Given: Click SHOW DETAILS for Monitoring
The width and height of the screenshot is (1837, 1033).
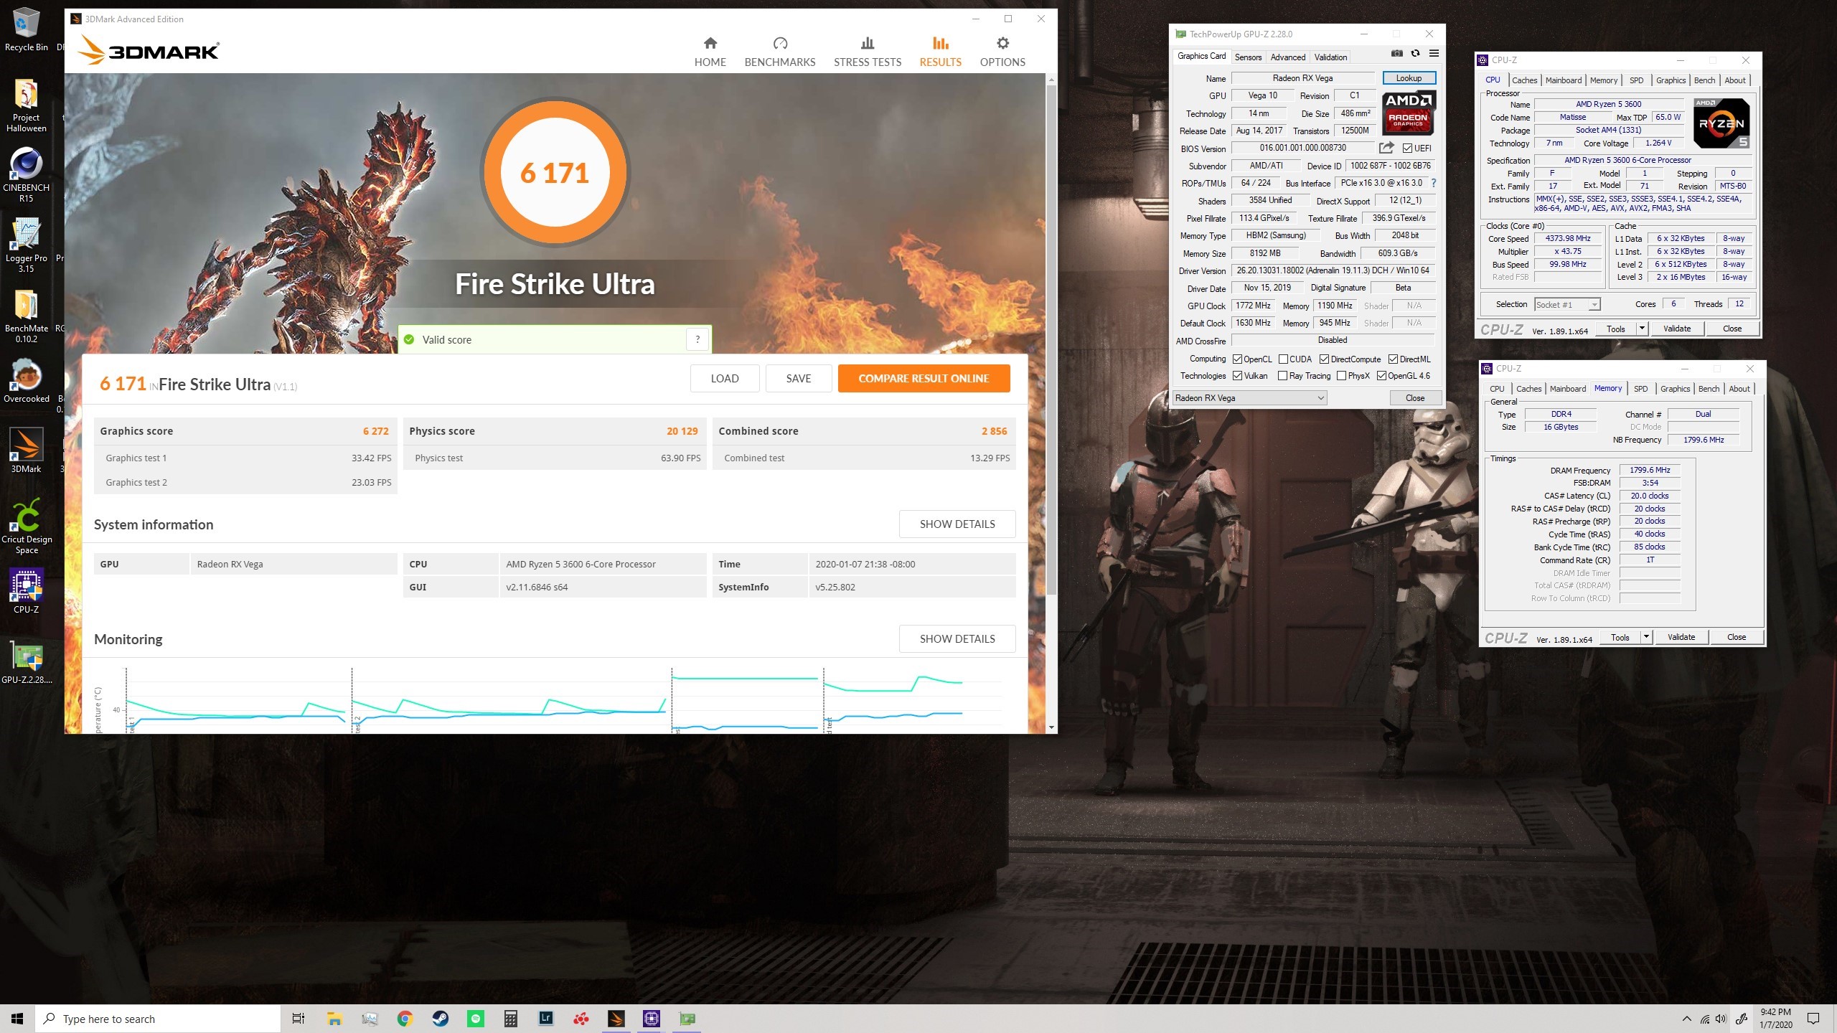Looking at the screenshot, I should coord(957,638).
